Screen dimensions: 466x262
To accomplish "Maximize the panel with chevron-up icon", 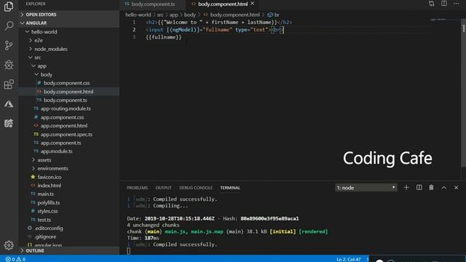I will point(443,188).
